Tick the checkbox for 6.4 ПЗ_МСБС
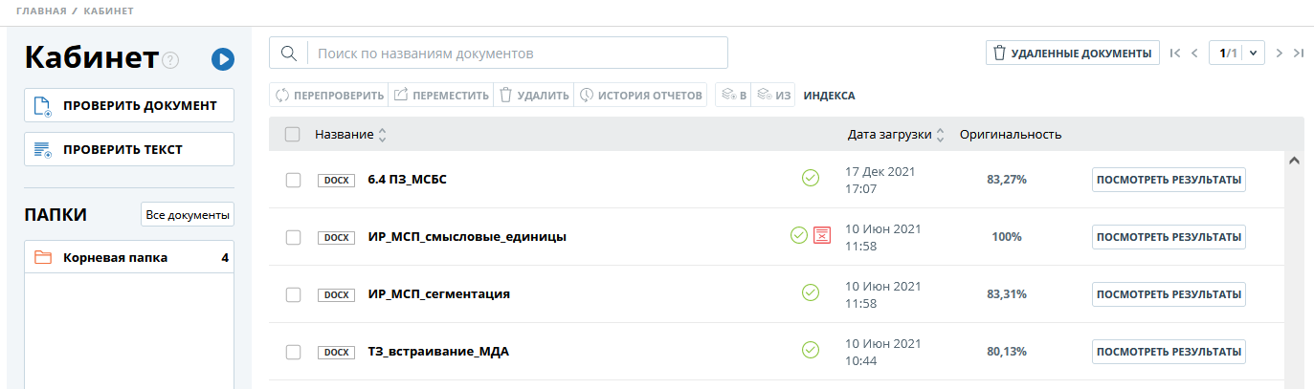This screenshot has width=1314, height=389. click(x=294, y=180)
